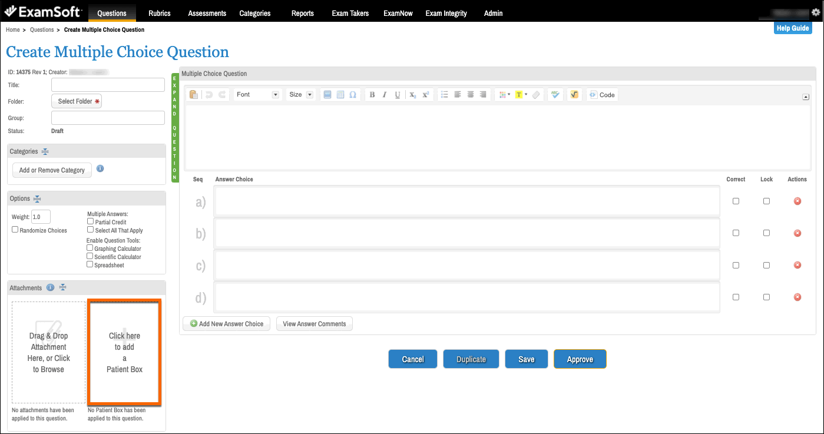Click the Redo arrow icon
This screenshot has height=434, width=824.
222,95
